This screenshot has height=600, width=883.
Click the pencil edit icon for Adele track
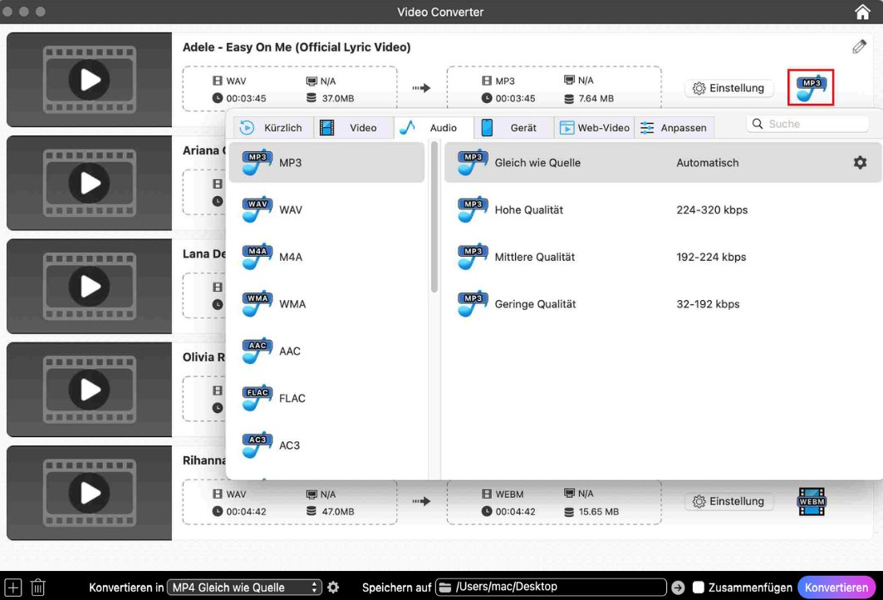coord(859,47)
